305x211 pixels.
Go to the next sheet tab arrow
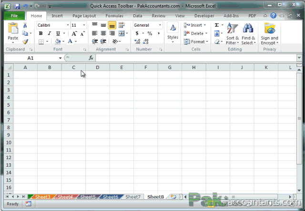tap(18, 197)
